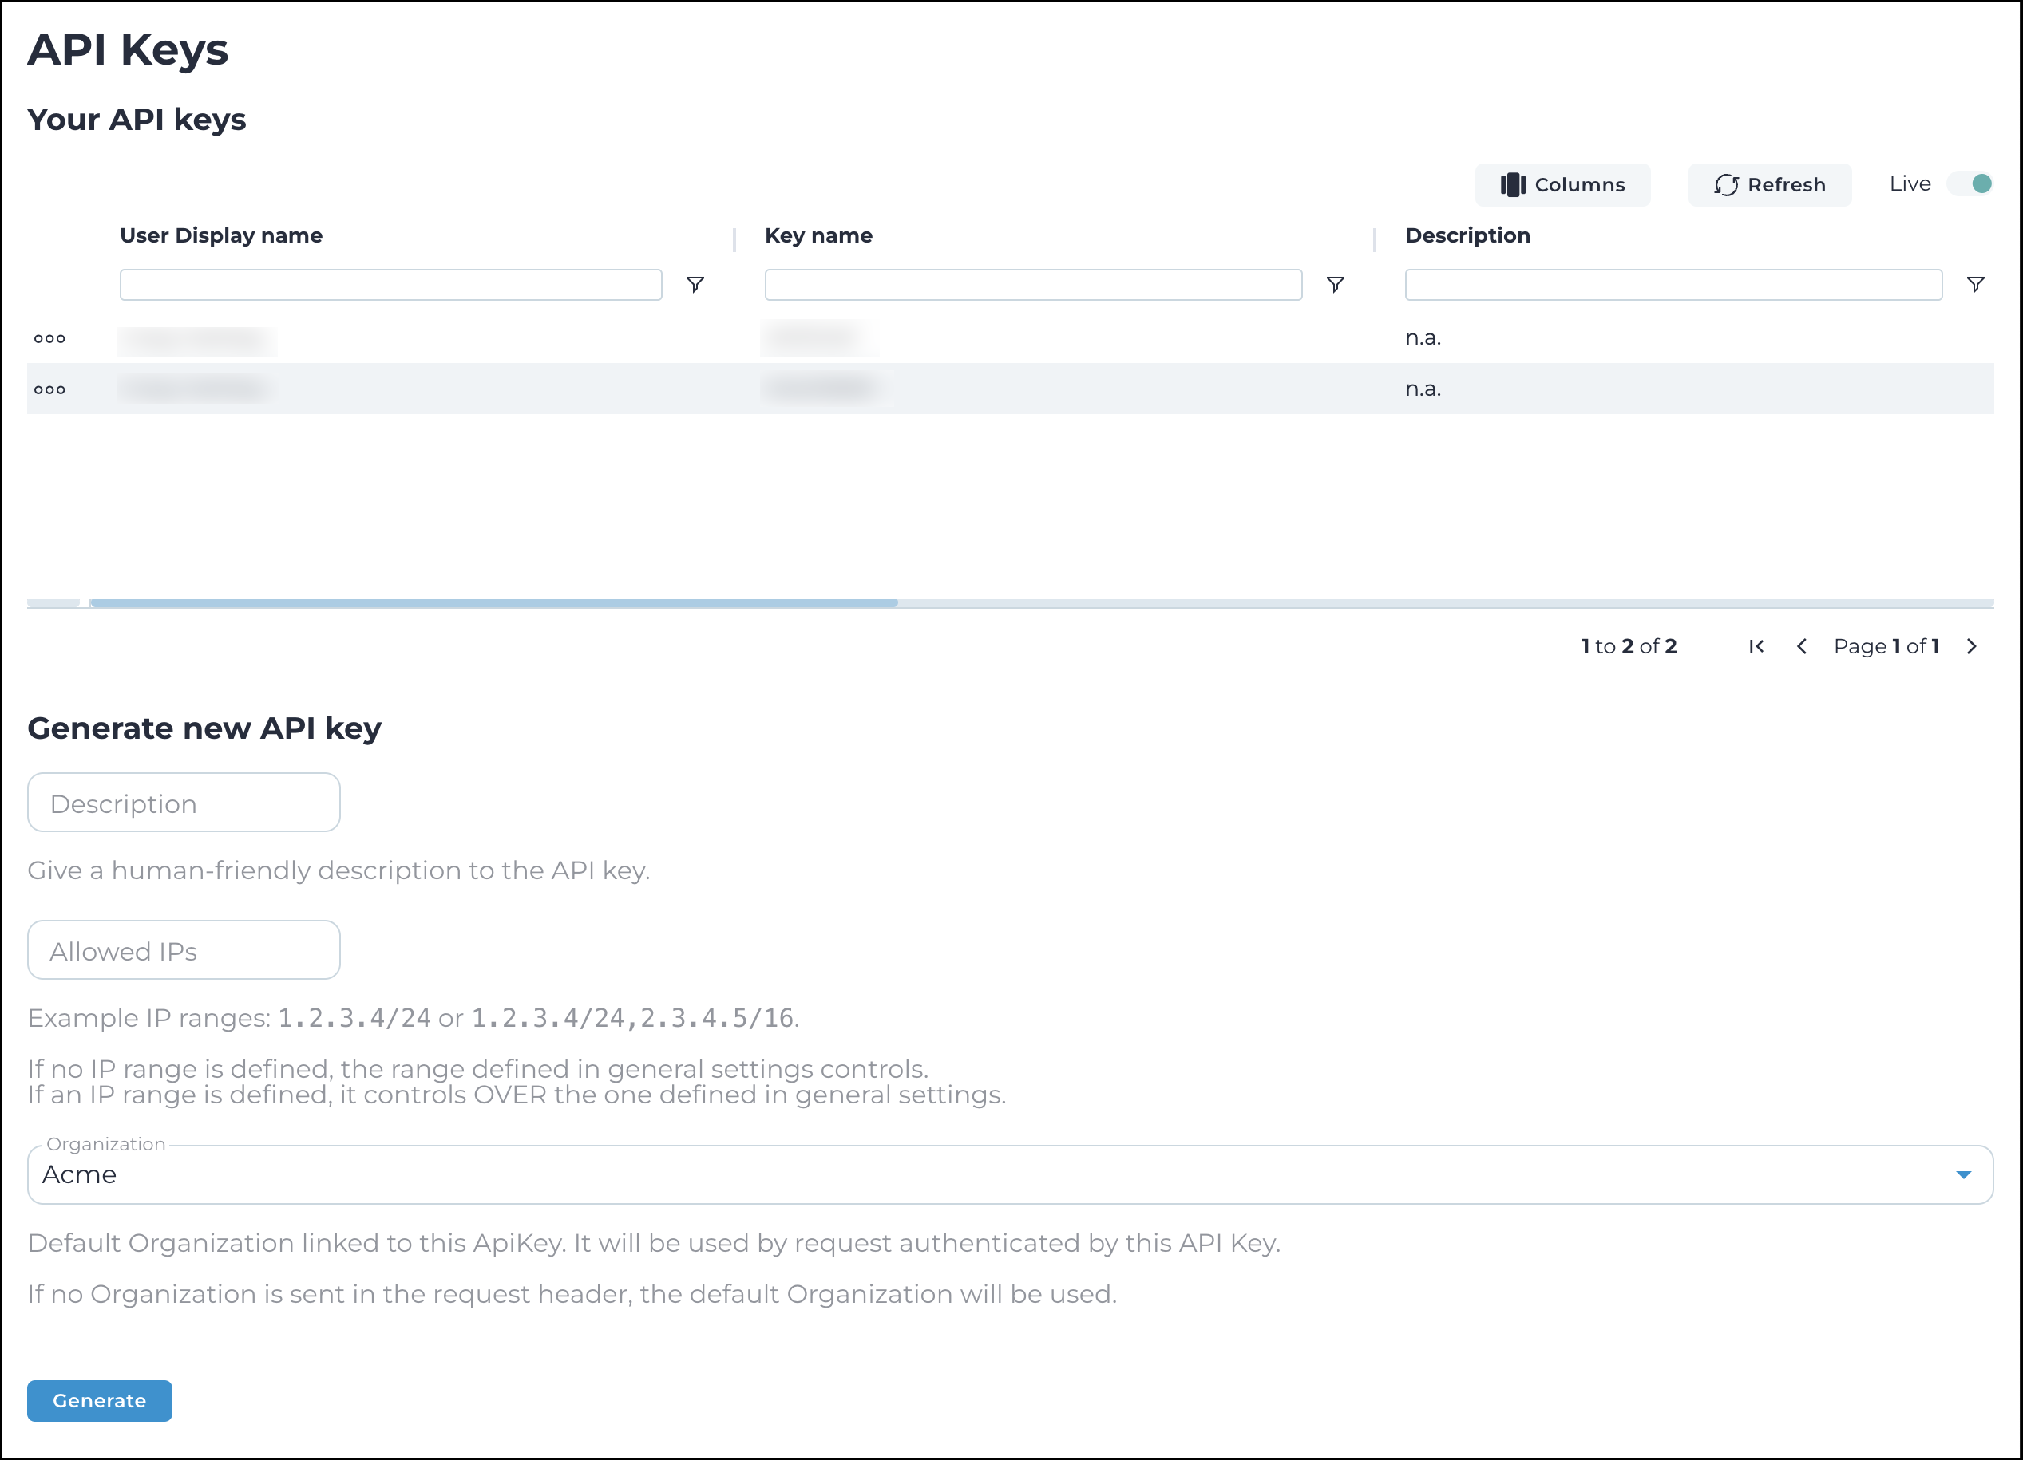Focus the Key name filter field
Screen dimensions: 2023x1460
coord(1033,284)
